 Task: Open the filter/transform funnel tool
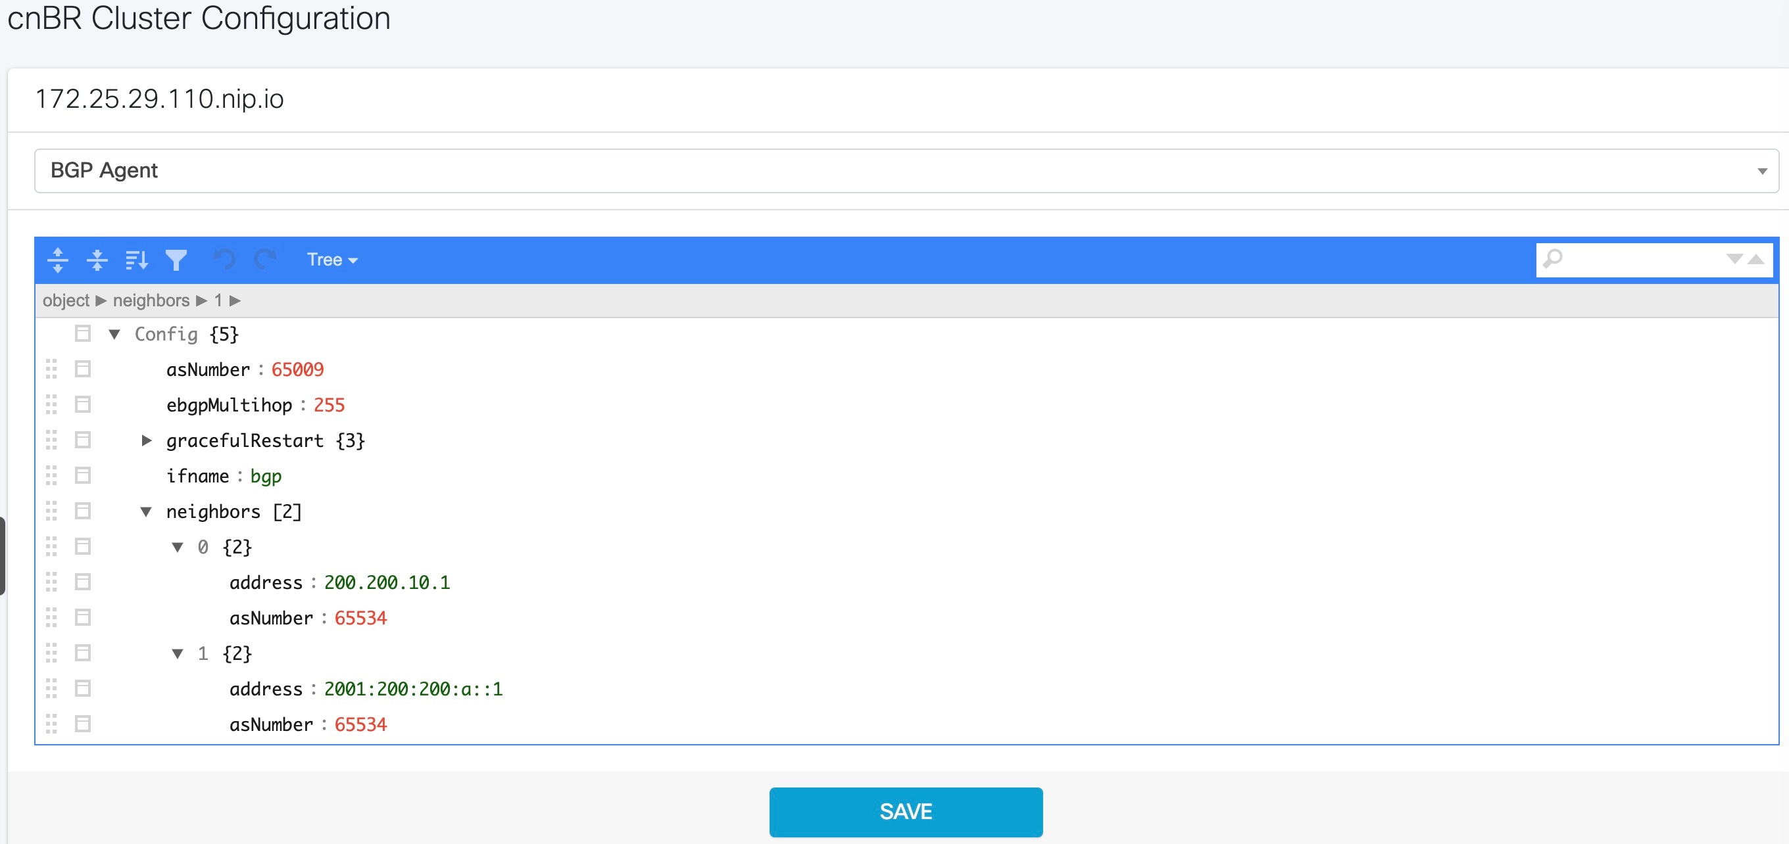click(x=176, y=260)
